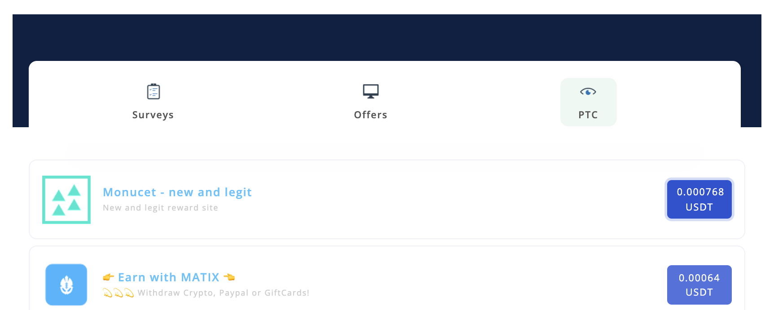Click the pointing hand emoji after MATIX
The width and height of the screenshot is (774, 310).
click(x=229, y=277)
